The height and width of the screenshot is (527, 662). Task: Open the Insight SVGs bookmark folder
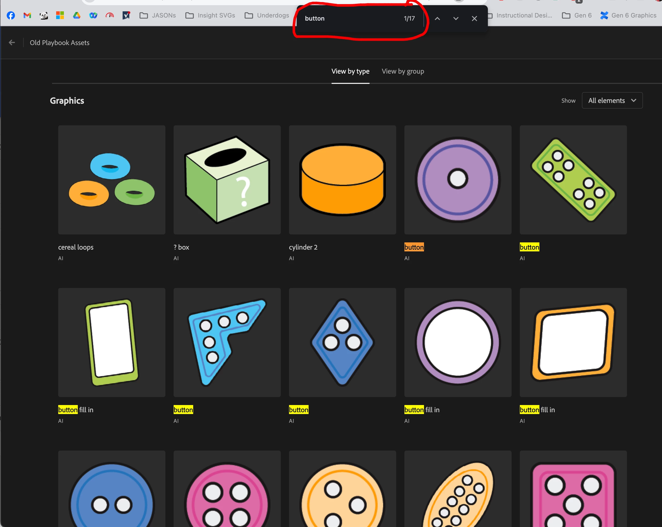click(x=210, y=16)
